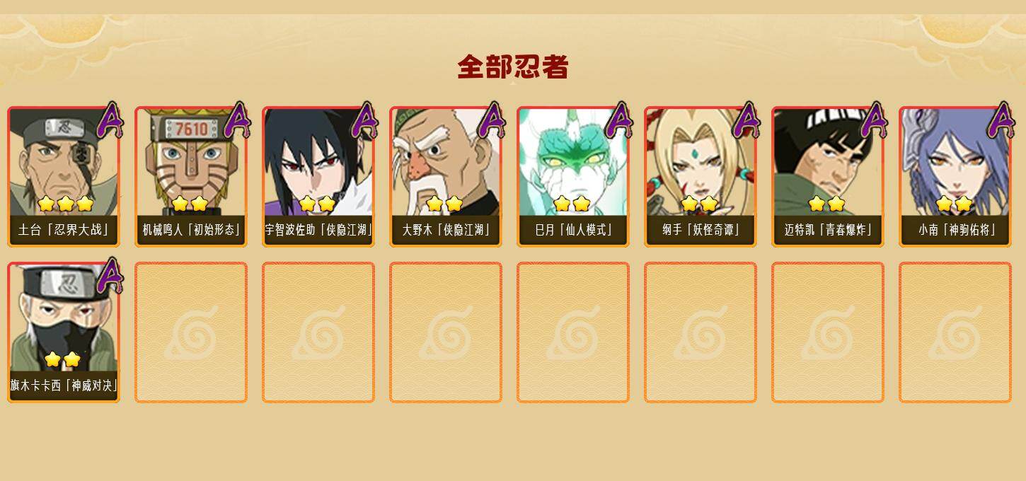Open the 小南「神驹佑将」 ninja card
This screenshot has height=481, width=1026.
[955, 177]
